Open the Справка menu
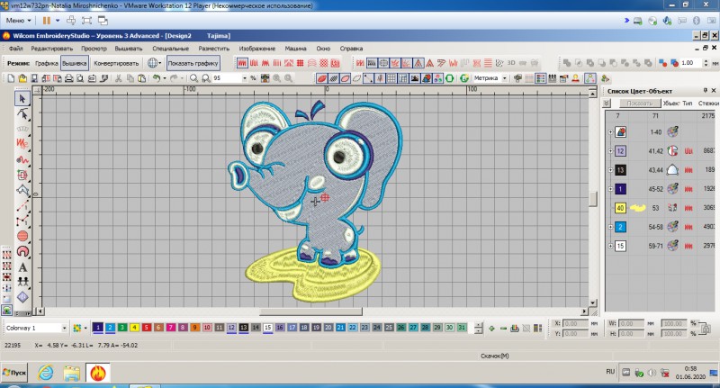Viewport: 720px width, 388px height. tap(351, 49)
